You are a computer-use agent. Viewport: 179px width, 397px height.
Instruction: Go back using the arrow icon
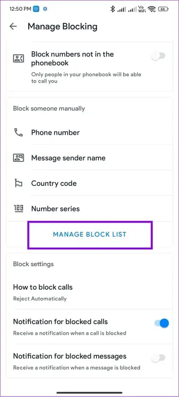13,26
